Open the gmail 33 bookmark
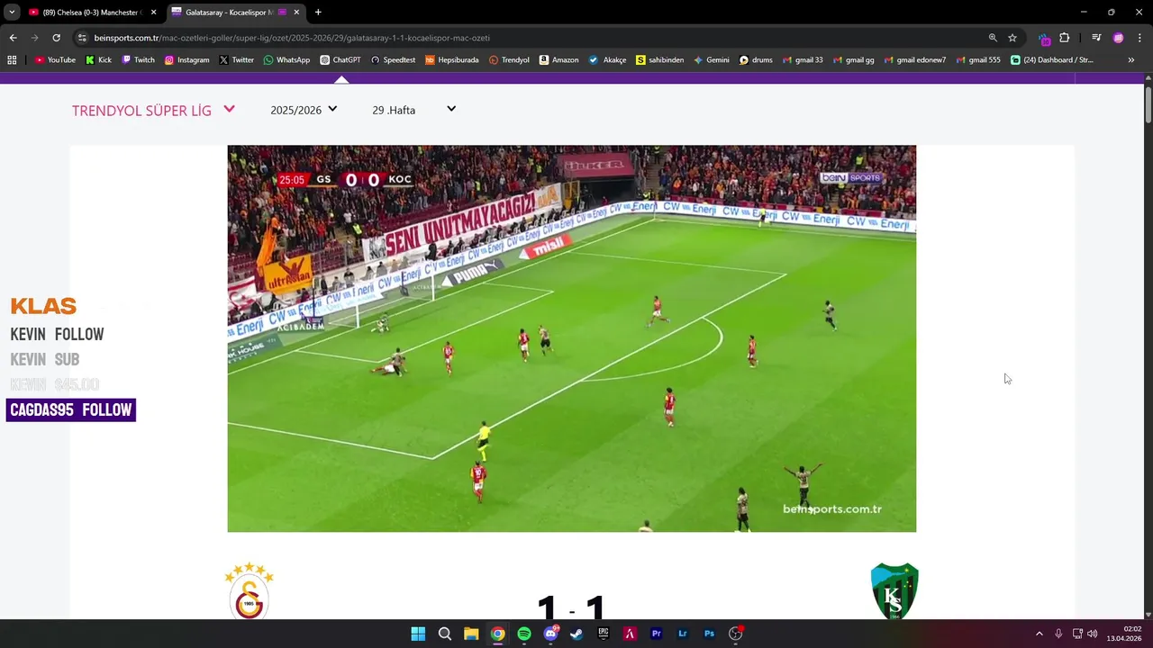1153x648 pixels. (x=803, y=60)
